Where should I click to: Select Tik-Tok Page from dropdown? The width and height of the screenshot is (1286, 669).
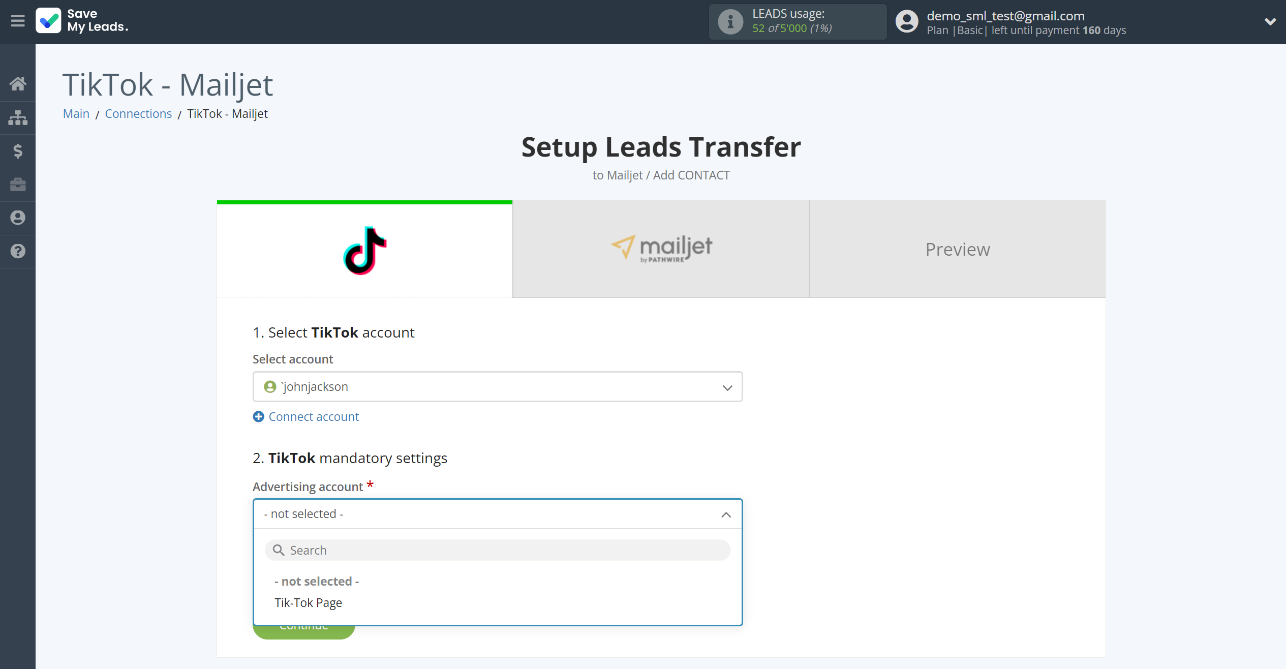pyautogui.click(x=308, y=602)
